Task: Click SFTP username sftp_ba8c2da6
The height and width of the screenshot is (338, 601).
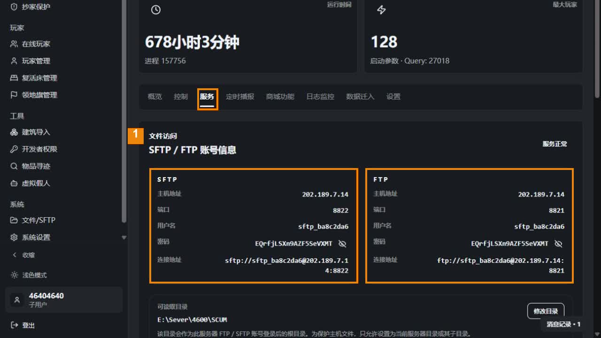Action: tap(324, 227)
